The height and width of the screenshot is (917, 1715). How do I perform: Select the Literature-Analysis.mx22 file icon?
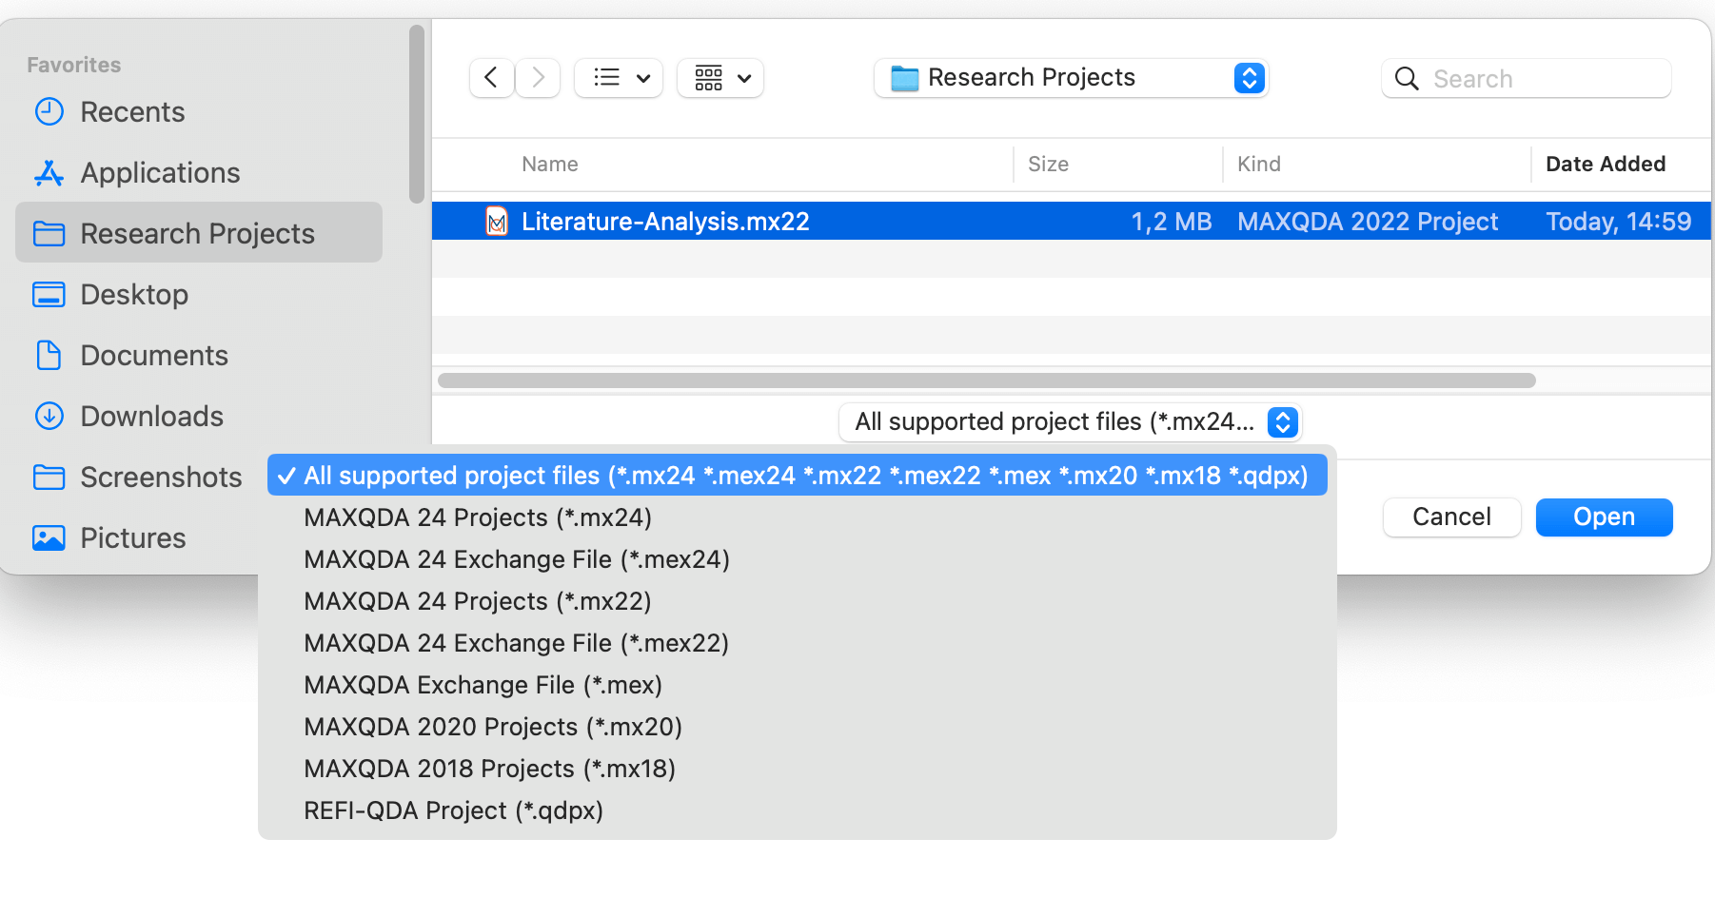pyautogui.click(x=497, y=222)
